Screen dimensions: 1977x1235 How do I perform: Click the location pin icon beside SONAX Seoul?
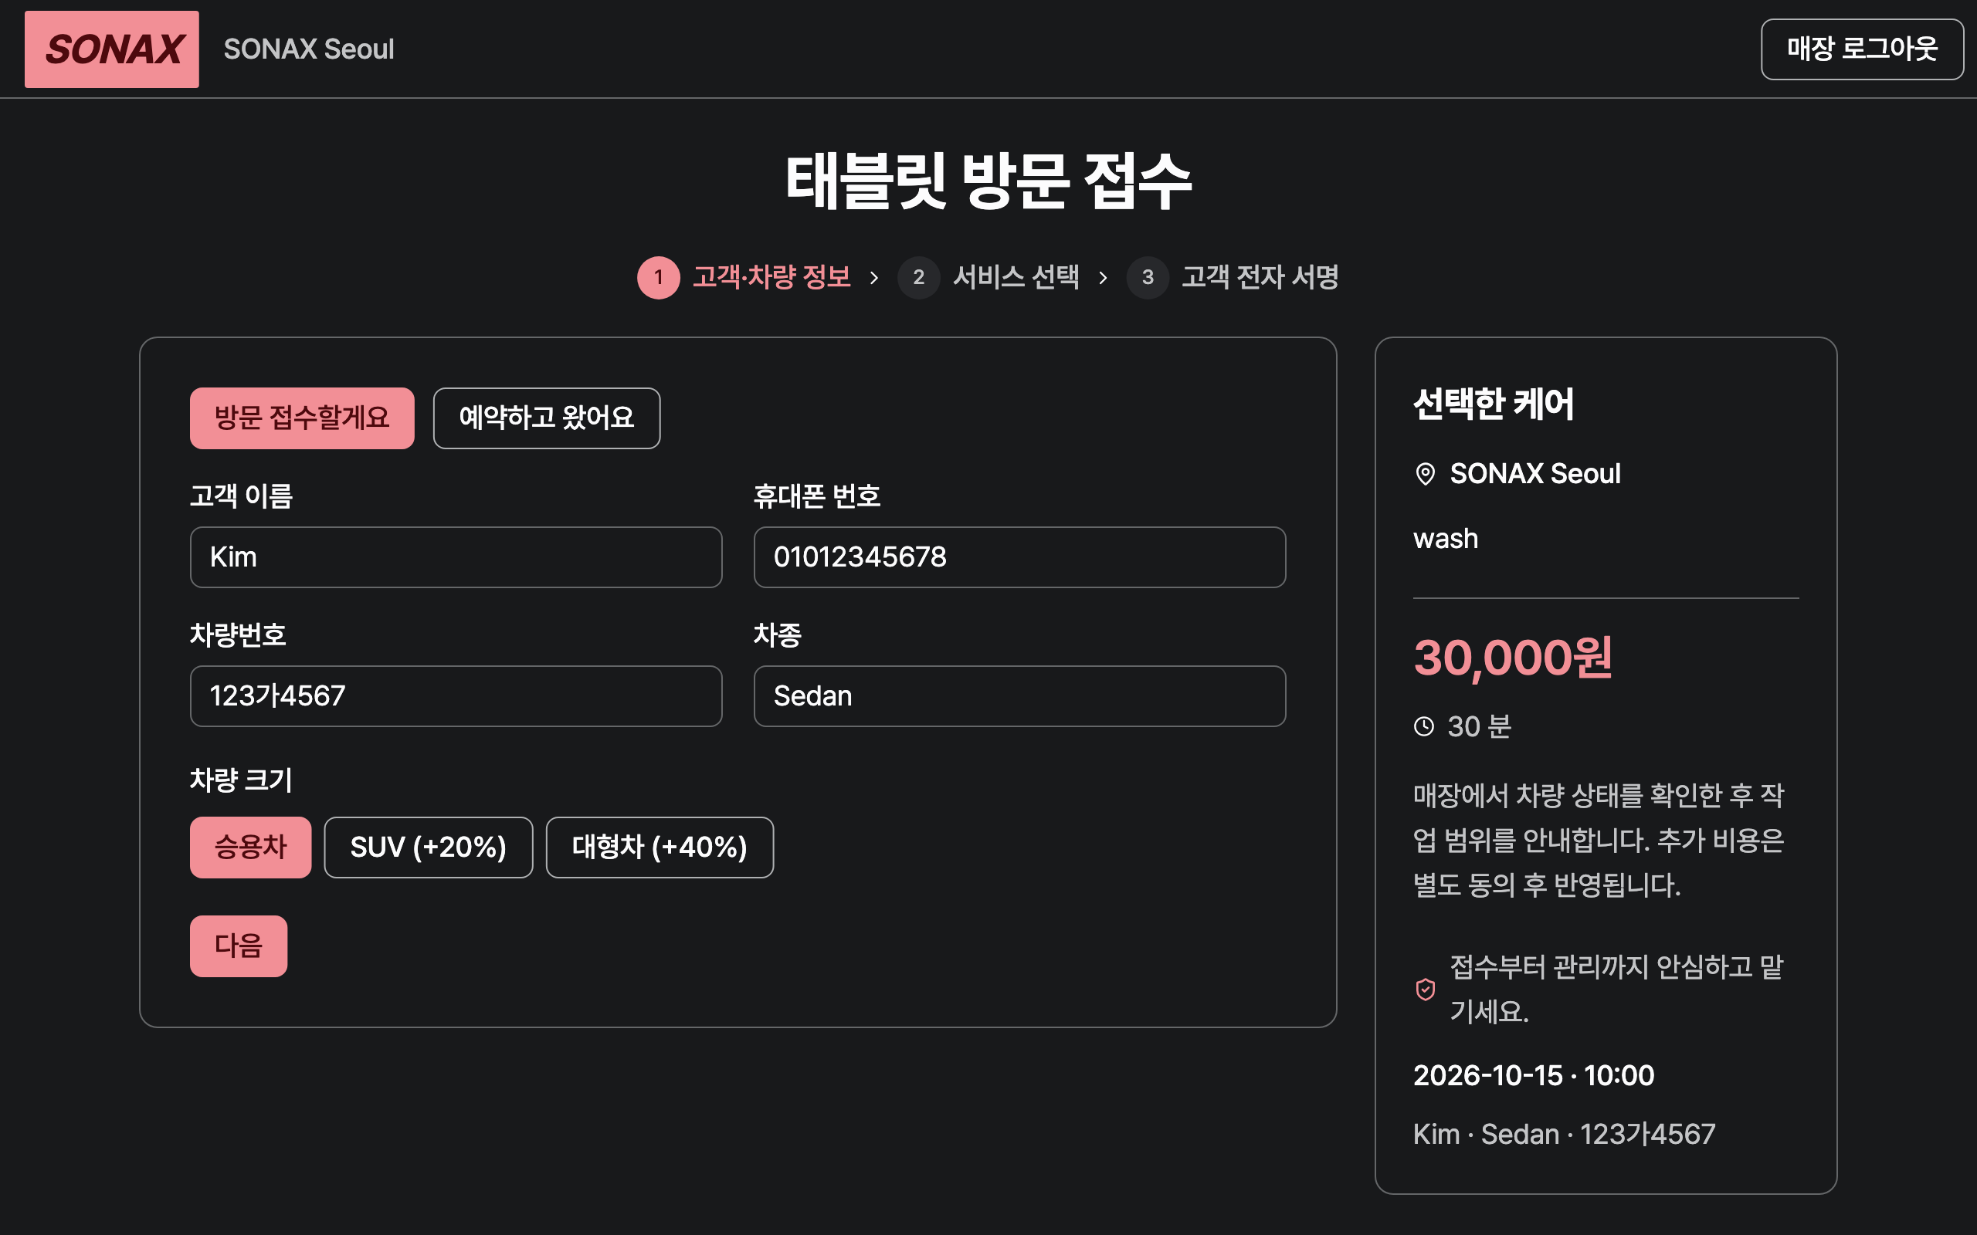point(1425,474)
